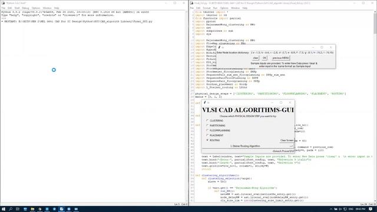
Task: Click the taskbar clock
Action: click(x=361, y=209)
